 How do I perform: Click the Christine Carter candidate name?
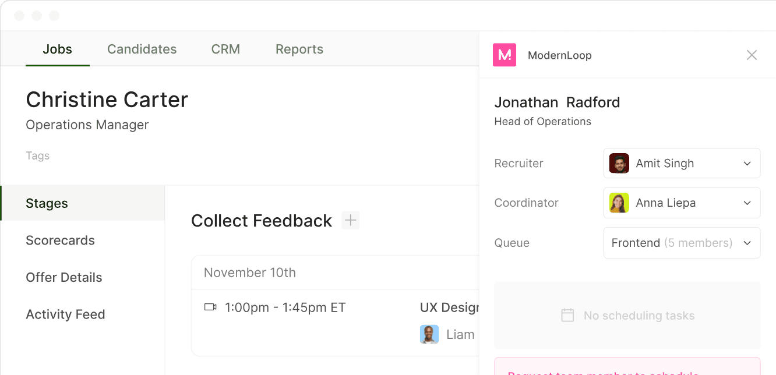point(107,100)
